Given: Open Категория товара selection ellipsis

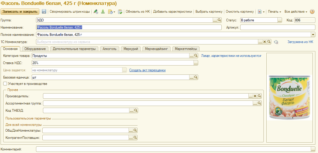Looking at the screenshot, I should pyautogui.click(x=191, y=56).
